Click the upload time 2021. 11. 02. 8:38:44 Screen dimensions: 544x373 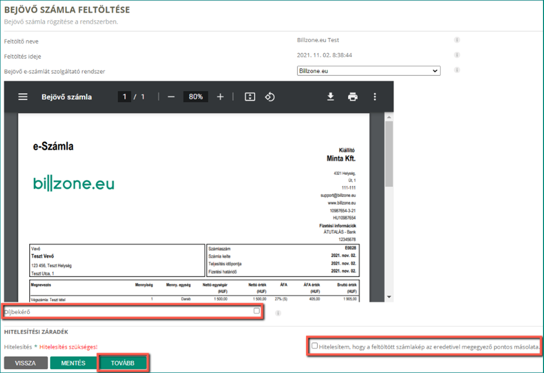pyautogui.click(x=325, y=55)
